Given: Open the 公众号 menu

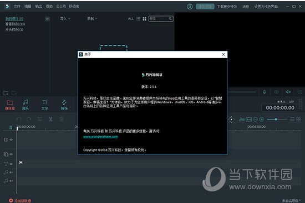Looking at the screenshot, I should (61, 7).
